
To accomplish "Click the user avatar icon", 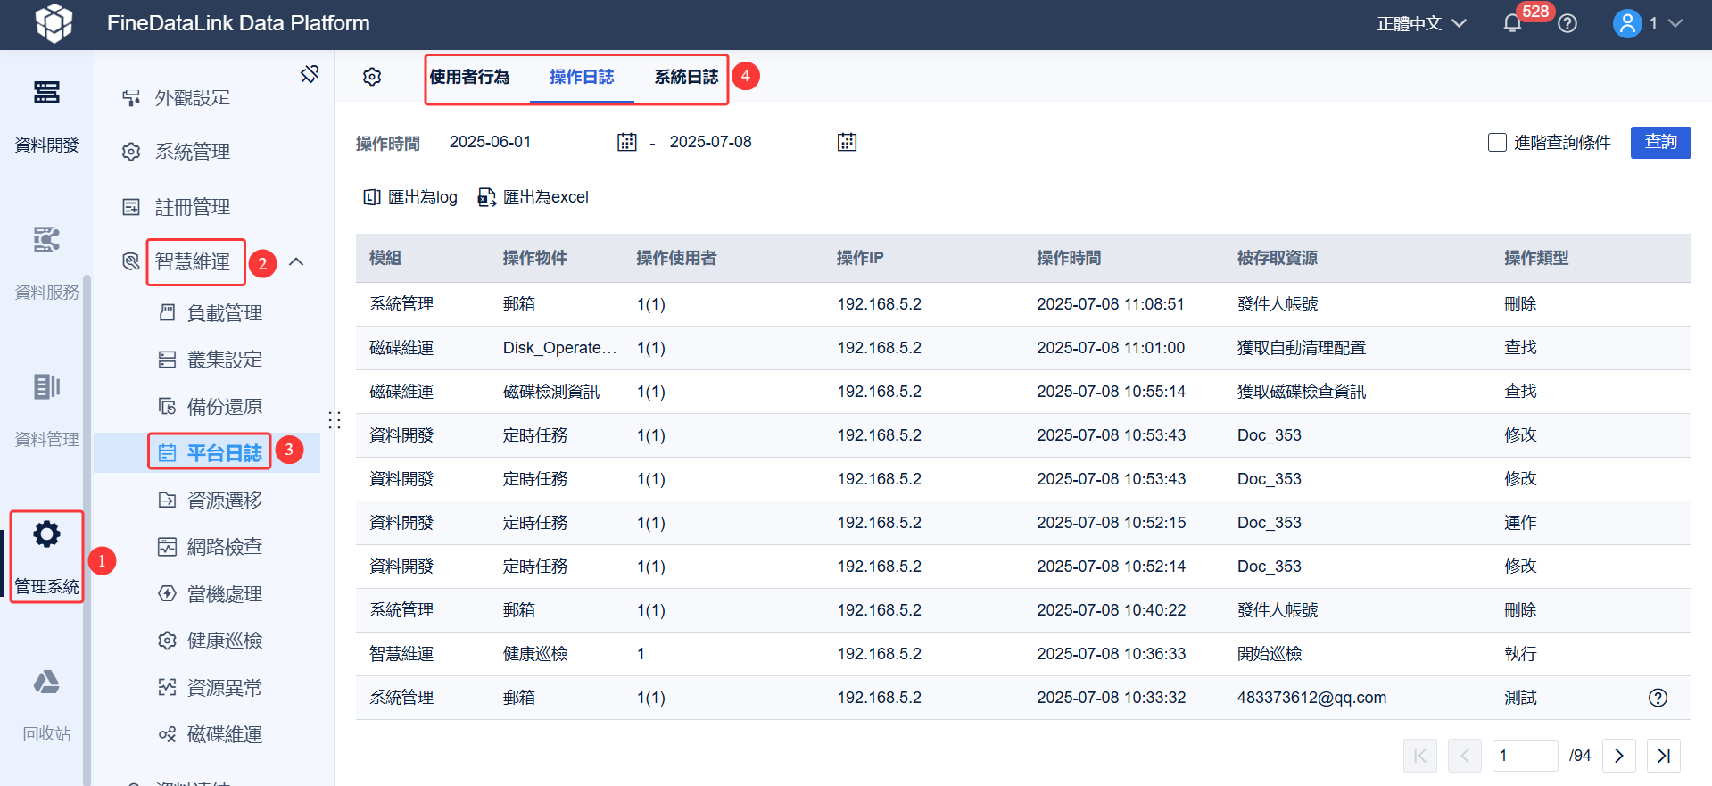I will pos(1627,23).
